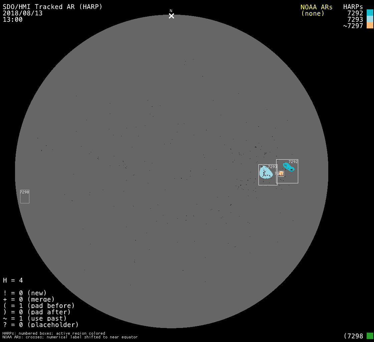Click the dark cyan legend swatch for 7292
Image resolution: width=374 pixels, height=342 pixels.
(x=370, y=13)
